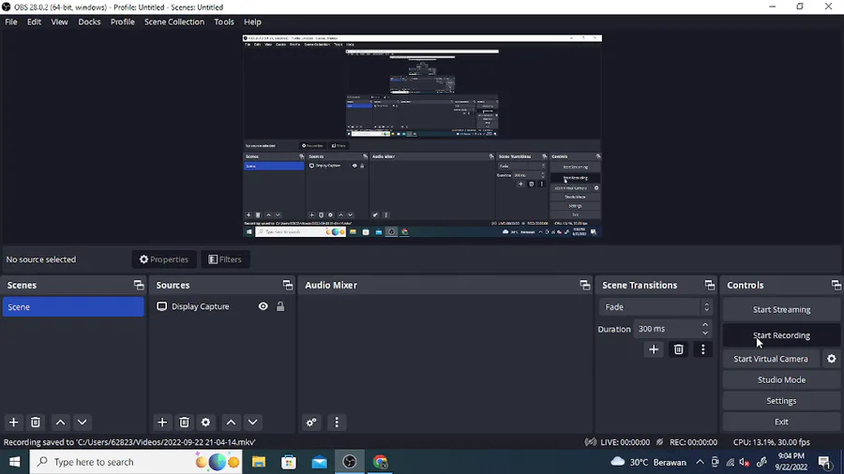Image resolution: width=844 pixels, height=474 pixels.
Task: Undock the Scene Transitions panel
Action: [x=710, y=286]
